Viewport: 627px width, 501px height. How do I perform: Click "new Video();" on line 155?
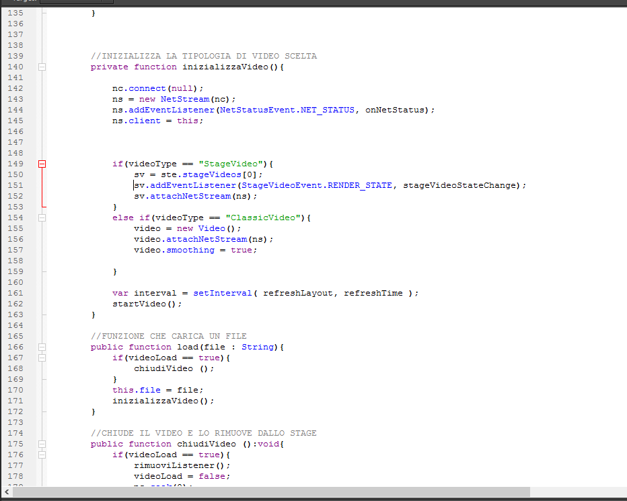pos(209,228)
